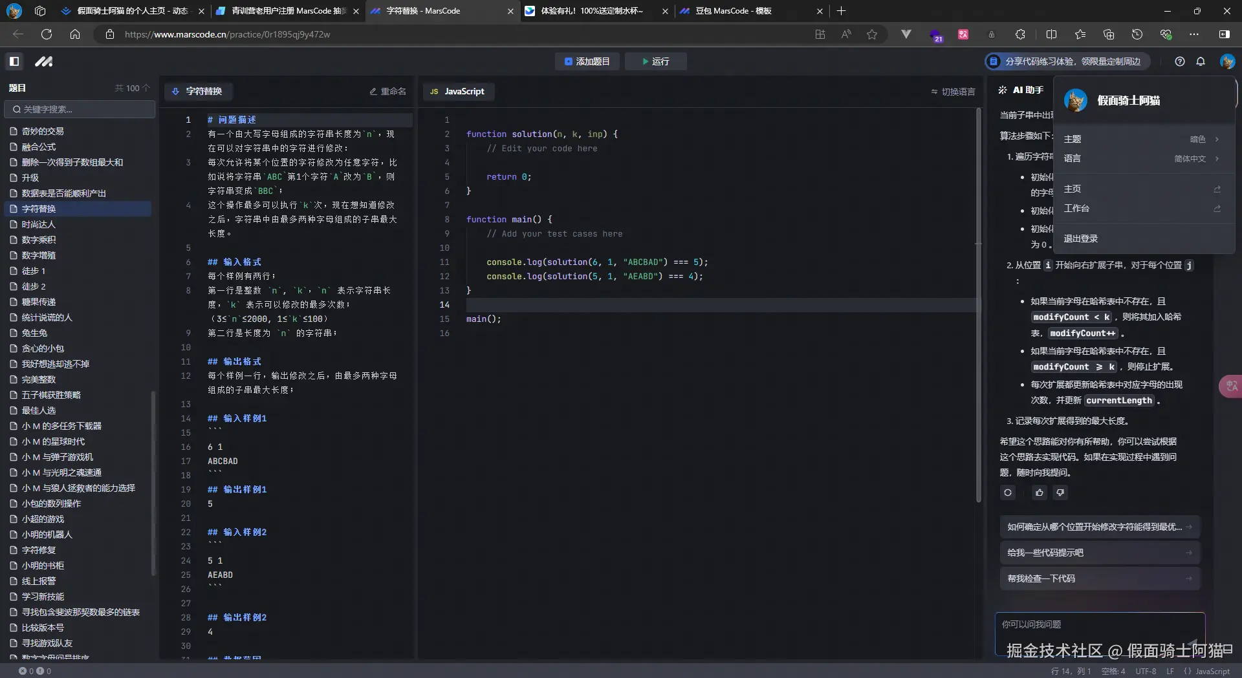This screenshot has width=1242, height=678.
Task: Click the help question mark icon
Action: point(1180,61)
